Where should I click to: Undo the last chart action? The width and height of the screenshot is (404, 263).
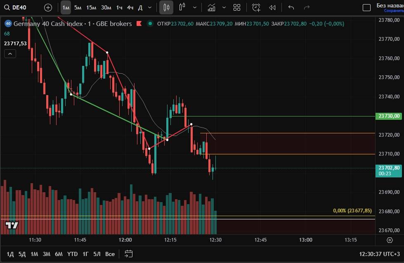291,7
